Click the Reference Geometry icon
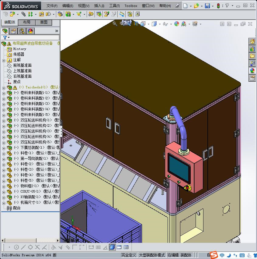The width and height of the screenshot is (257, 259). pyautogui.click(x=79, y=14)
